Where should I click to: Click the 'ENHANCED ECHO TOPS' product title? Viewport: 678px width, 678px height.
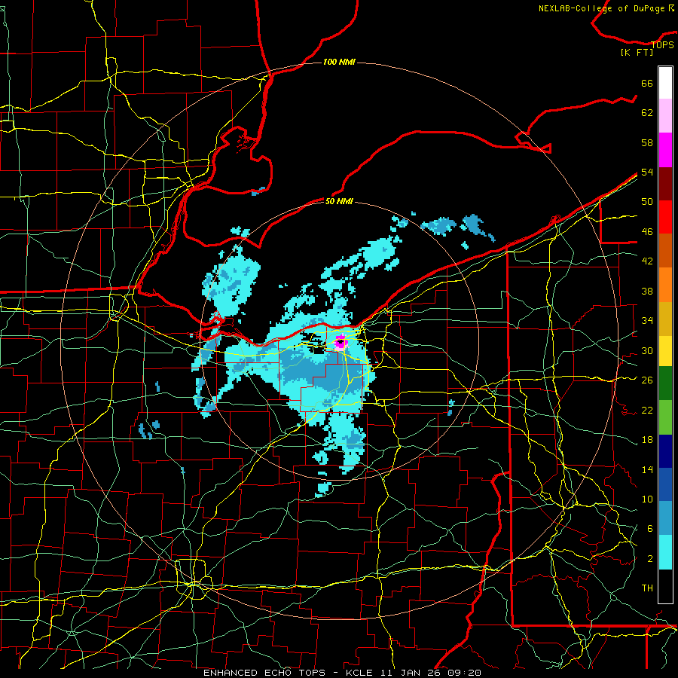click(x=264, y=673)
